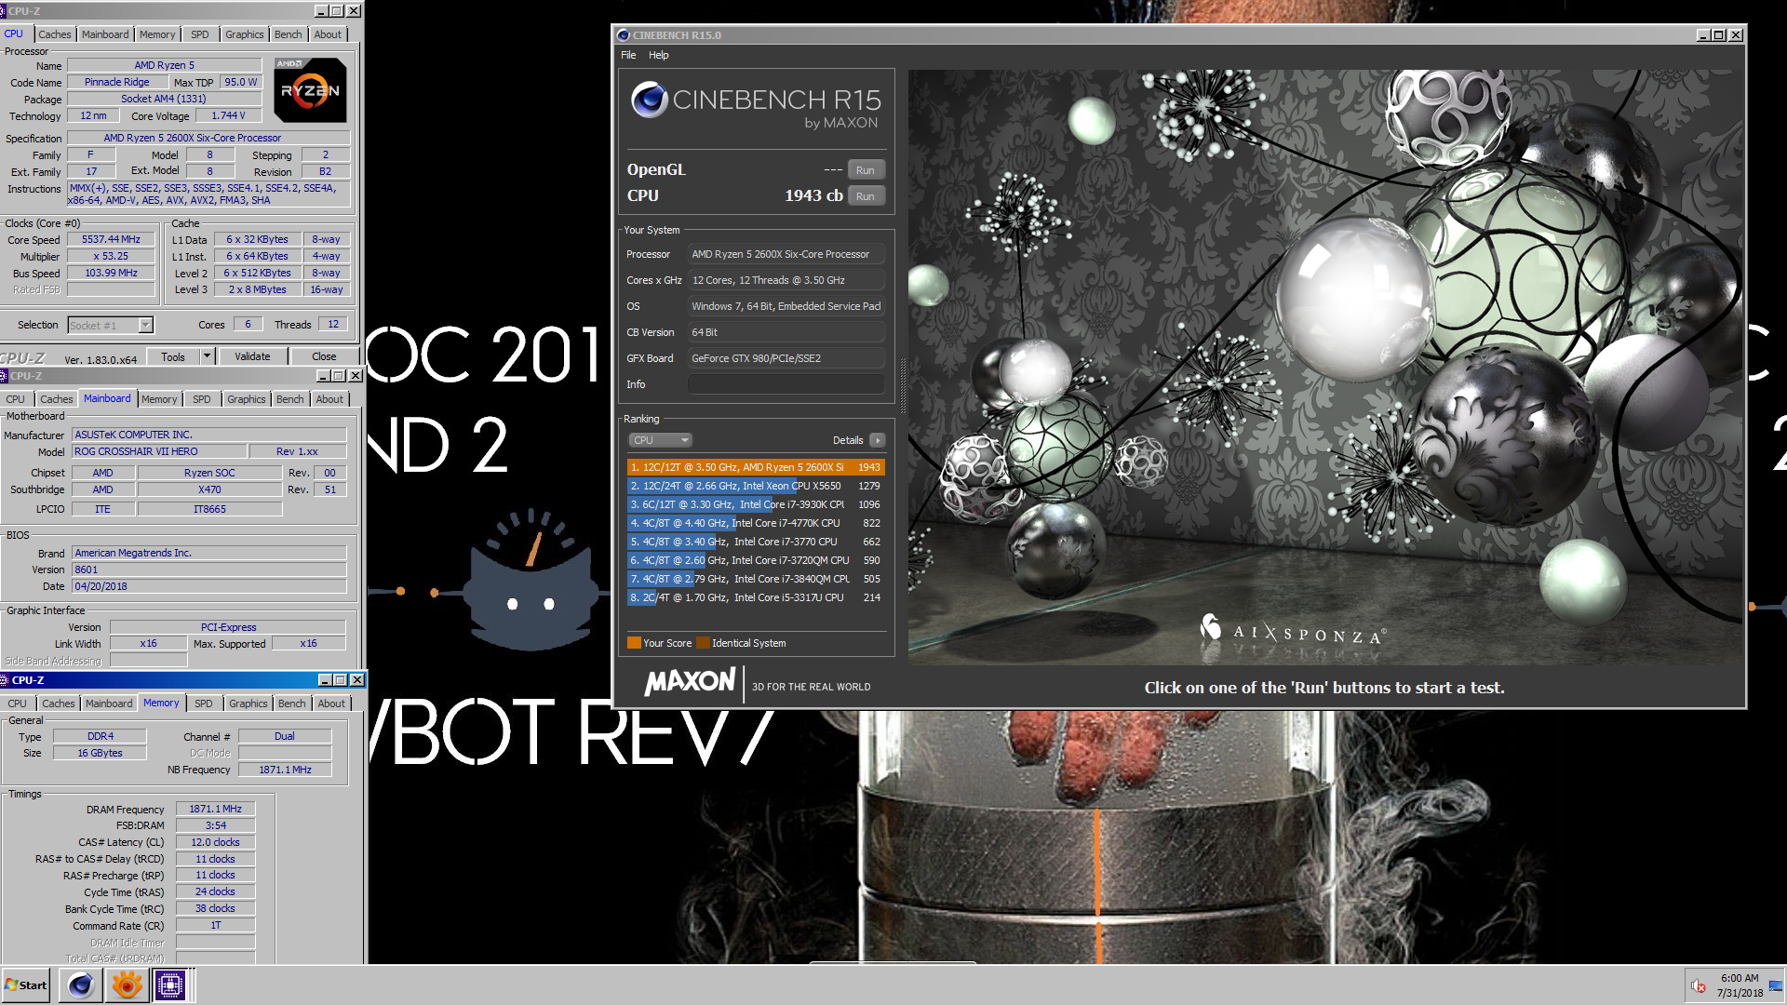Click the muted volume icon in system tray
Image resolution: width=1787 pixels, height=1005 pixels.
[1699, 985]
